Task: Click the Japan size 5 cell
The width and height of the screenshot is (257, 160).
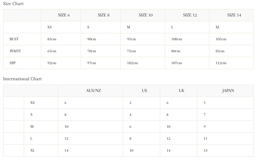Action: pyautogui.click(x=205, y=103)
